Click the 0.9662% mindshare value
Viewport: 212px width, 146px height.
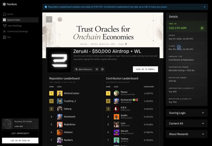[148, 109]
